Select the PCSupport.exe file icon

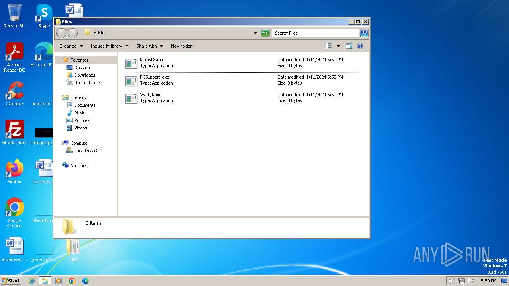(131, 81)
